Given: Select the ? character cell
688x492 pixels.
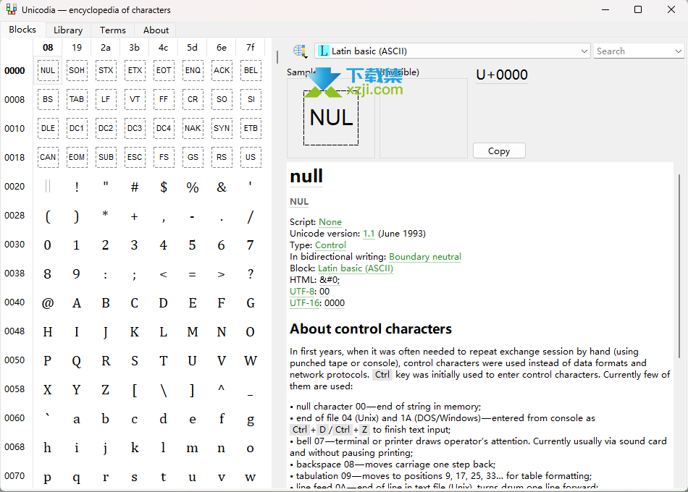Looking at the screenshot, I should point(251,273).
